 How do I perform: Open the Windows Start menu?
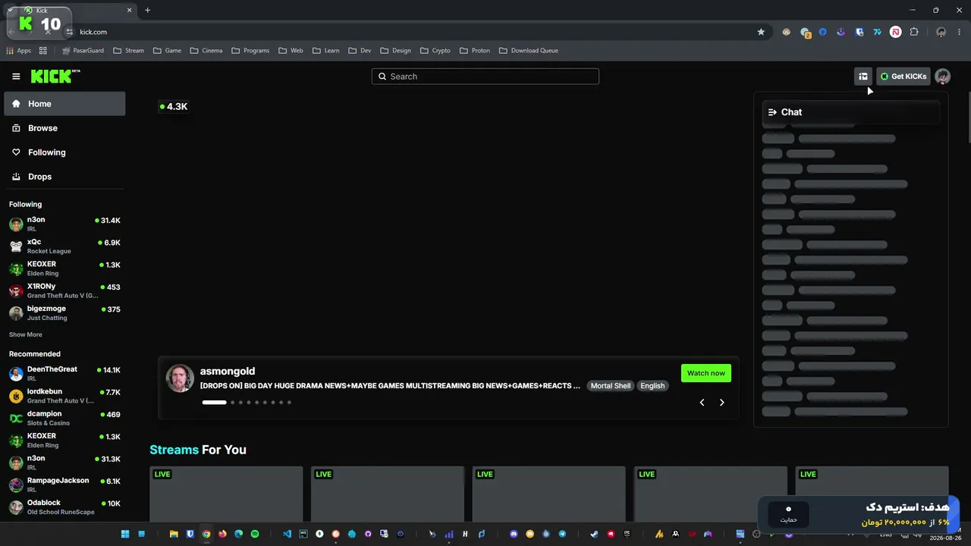pyautogui.click(x=125, y=534)
